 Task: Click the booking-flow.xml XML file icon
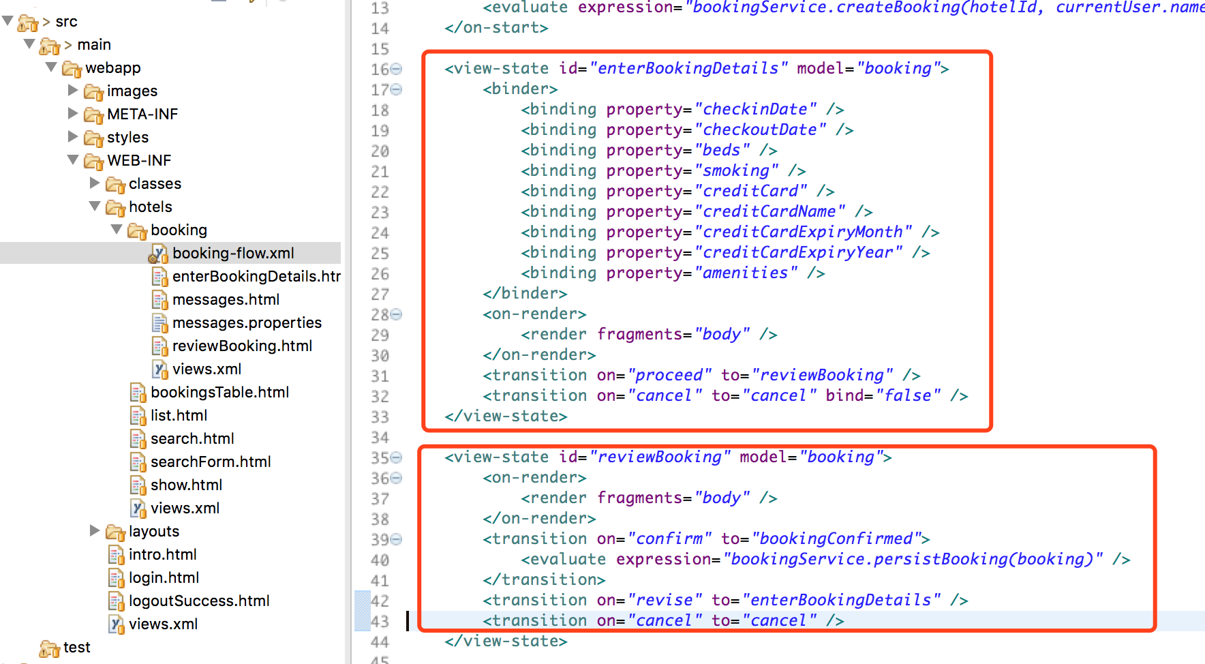[159, 253]
